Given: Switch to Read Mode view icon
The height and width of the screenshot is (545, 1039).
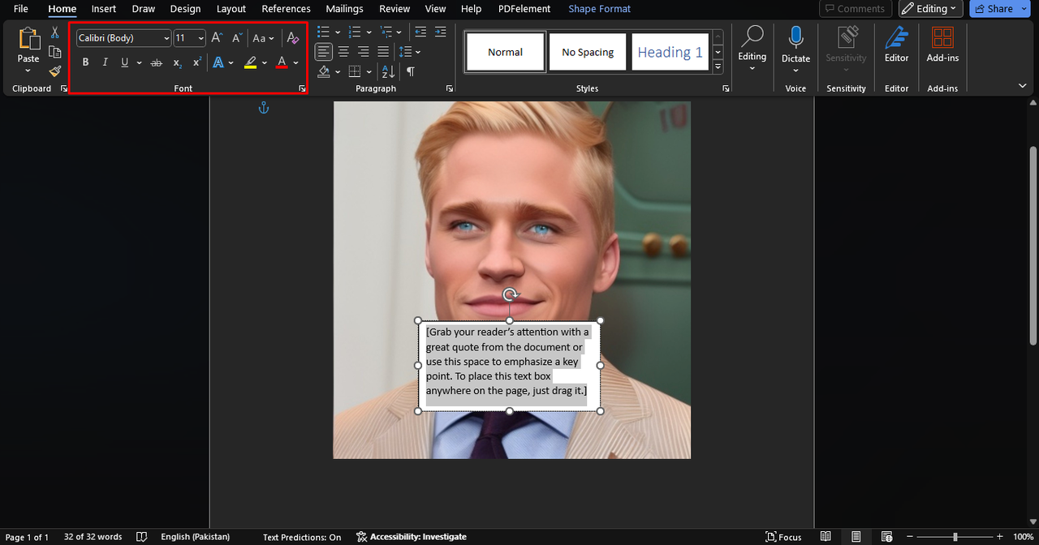Looking at the screenshot, I should pos(826,537).
